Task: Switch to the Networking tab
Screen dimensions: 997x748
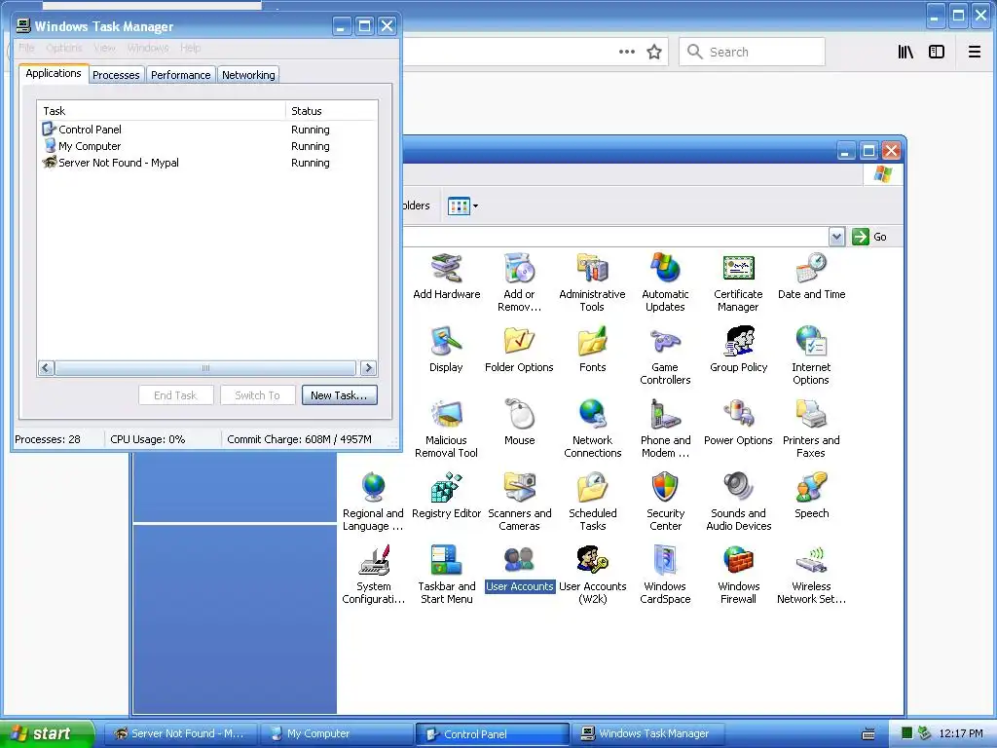Action: coord(248,75)
